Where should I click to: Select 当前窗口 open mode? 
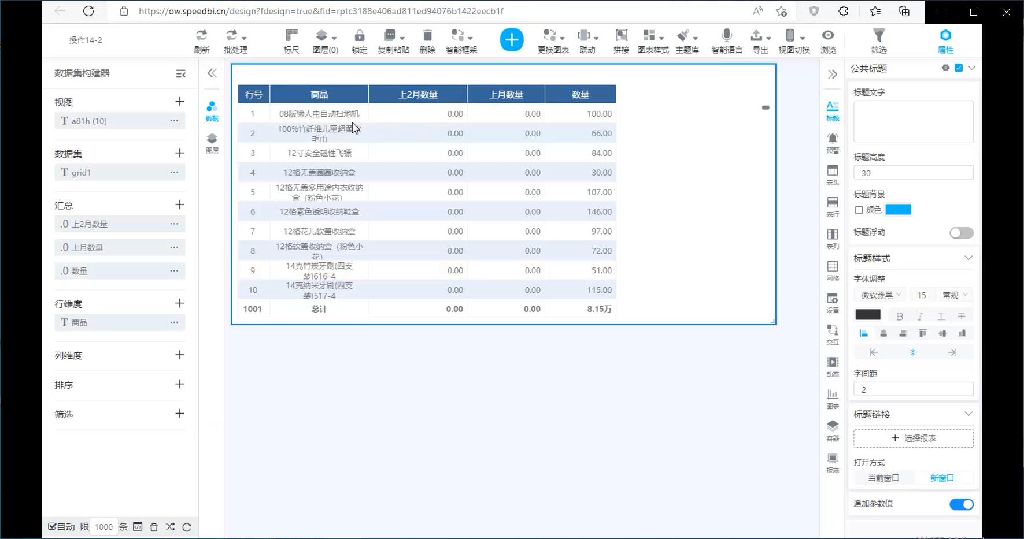point(883,478)
